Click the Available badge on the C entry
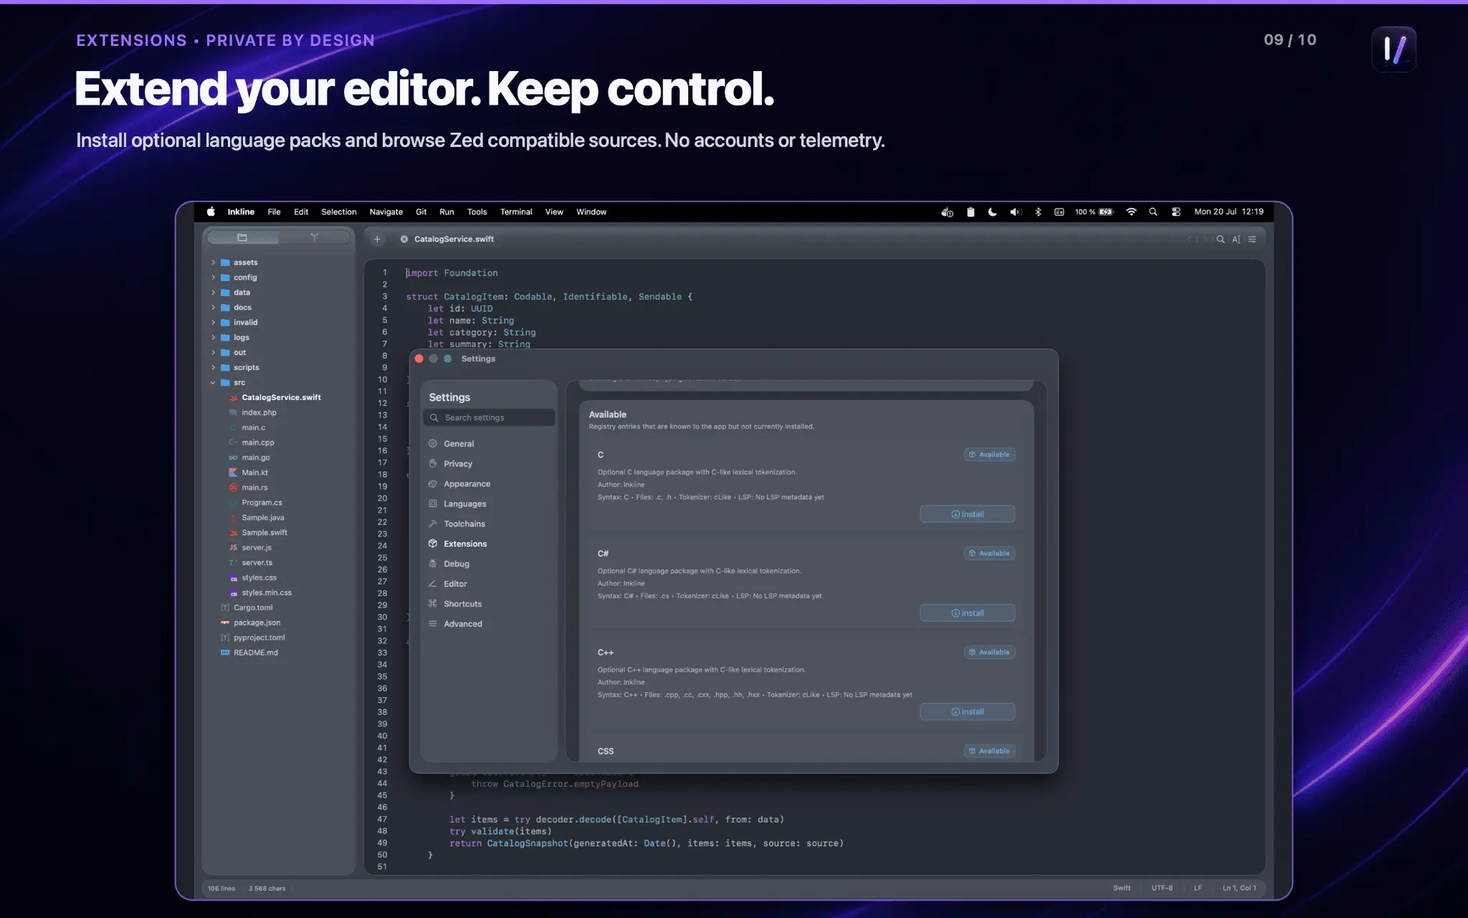The height and width of the screenshot is (918, 1468). pyautogui.click(x=989, y=455)
